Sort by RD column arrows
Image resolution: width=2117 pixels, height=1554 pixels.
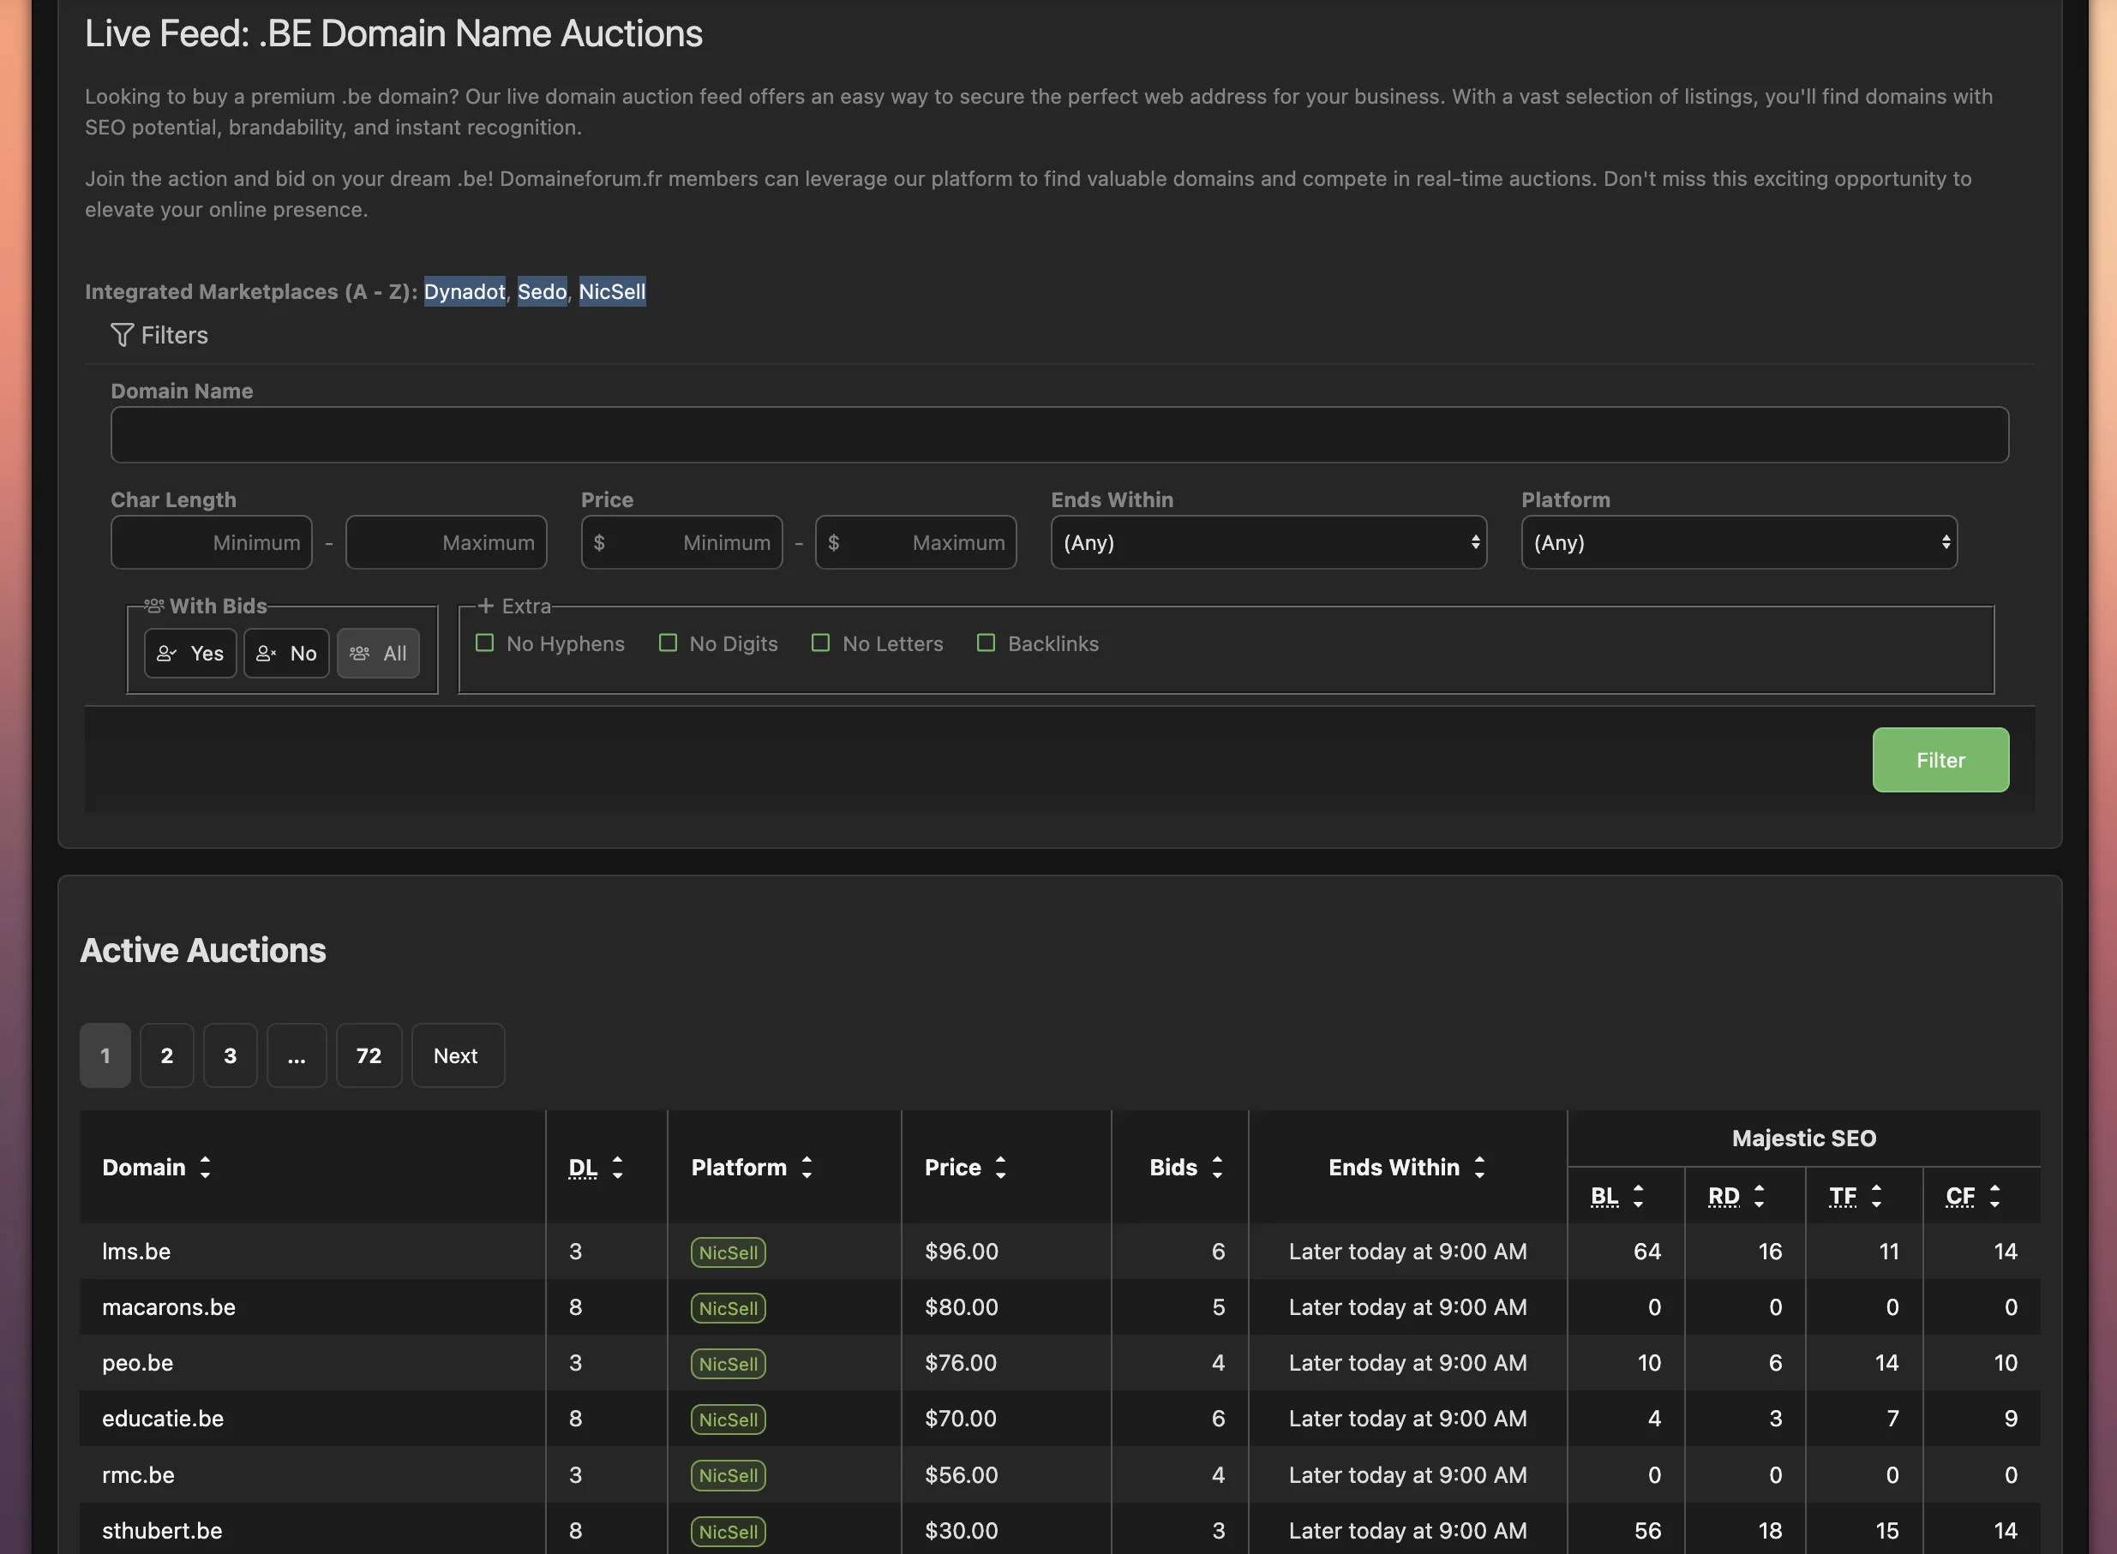click(x=1759, y=1196)
